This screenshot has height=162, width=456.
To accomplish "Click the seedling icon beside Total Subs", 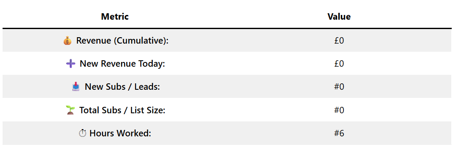I will pyautogui.click(x=70, y=110).
